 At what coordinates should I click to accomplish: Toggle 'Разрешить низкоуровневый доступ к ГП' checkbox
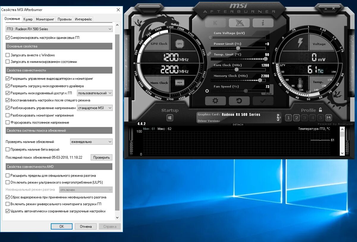point(8,93)
